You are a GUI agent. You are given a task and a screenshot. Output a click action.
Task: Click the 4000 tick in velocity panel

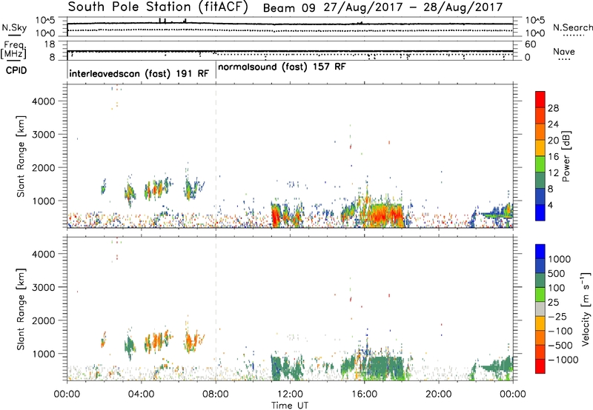44,254
